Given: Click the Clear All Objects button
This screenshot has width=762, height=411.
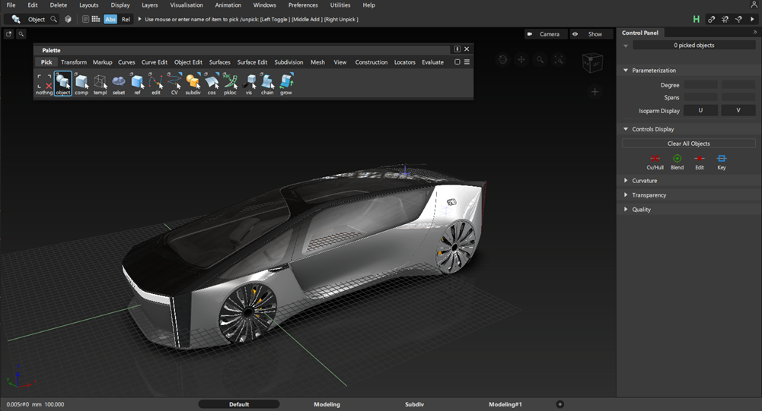Looking at the screenshot, I should (x=688, y=144).
